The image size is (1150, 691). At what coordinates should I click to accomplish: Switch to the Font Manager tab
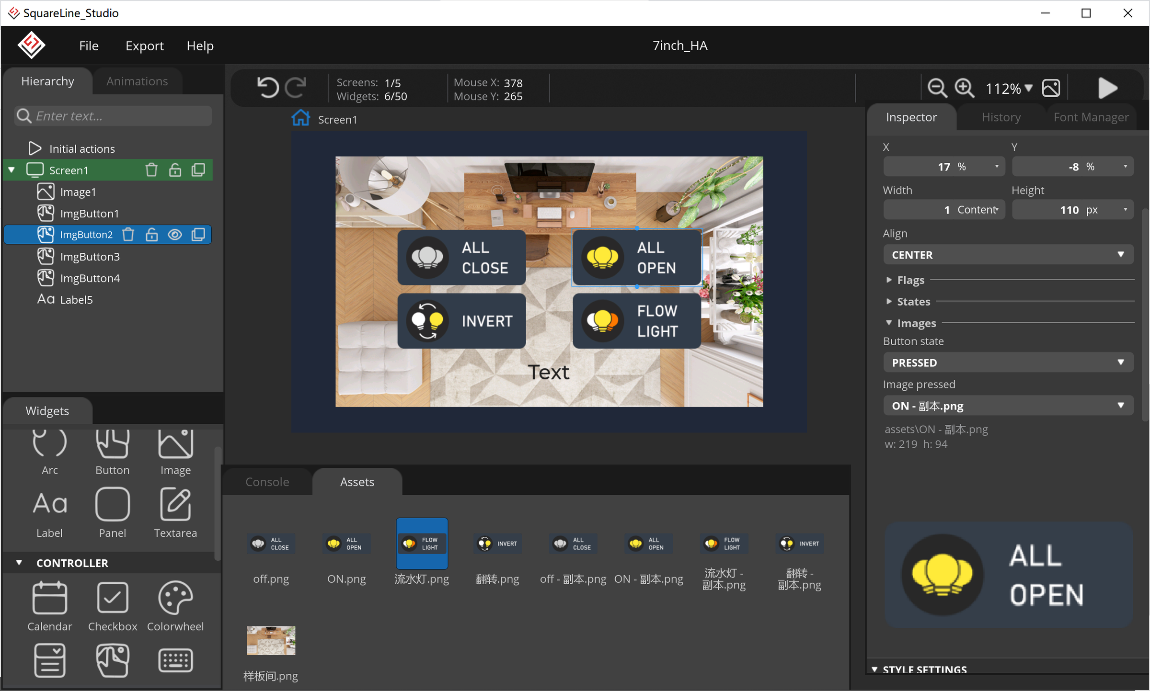[1091, 117]
